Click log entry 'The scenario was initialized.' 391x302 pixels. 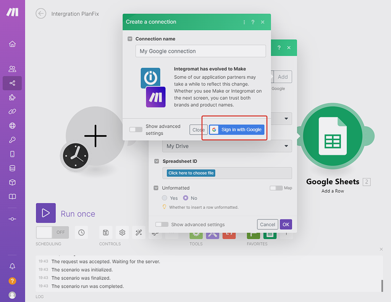(x=82, y=270)
